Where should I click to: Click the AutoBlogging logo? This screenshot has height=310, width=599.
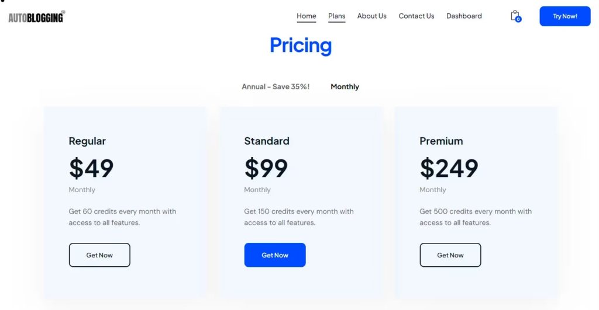pyautogui.click(x=36, y=17)
